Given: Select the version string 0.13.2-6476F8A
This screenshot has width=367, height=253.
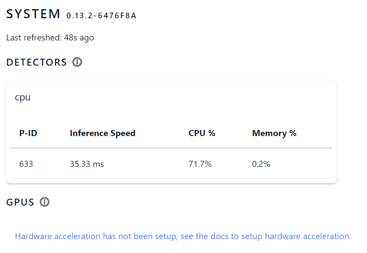Looking at the screenshot, I should point(101,16).
